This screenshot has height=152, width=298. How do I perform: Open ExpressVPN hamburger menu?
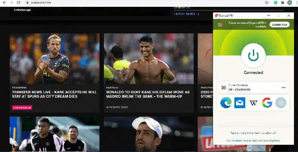(x=220, y=25)
